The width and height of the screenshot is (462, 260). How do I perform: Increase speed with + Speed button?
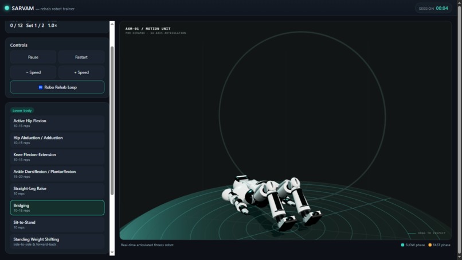(x=81, y=72)
